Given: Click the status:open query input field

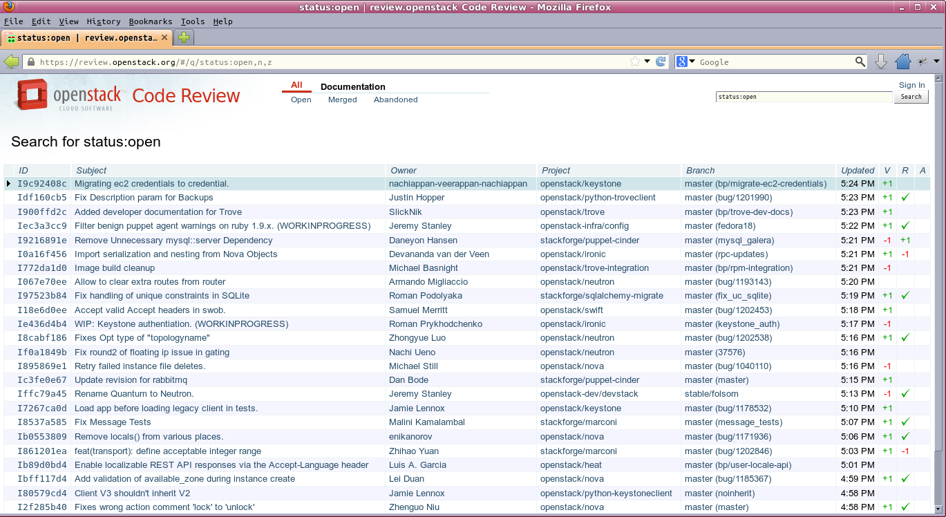Looking at the screenshot, I should 804,97.
